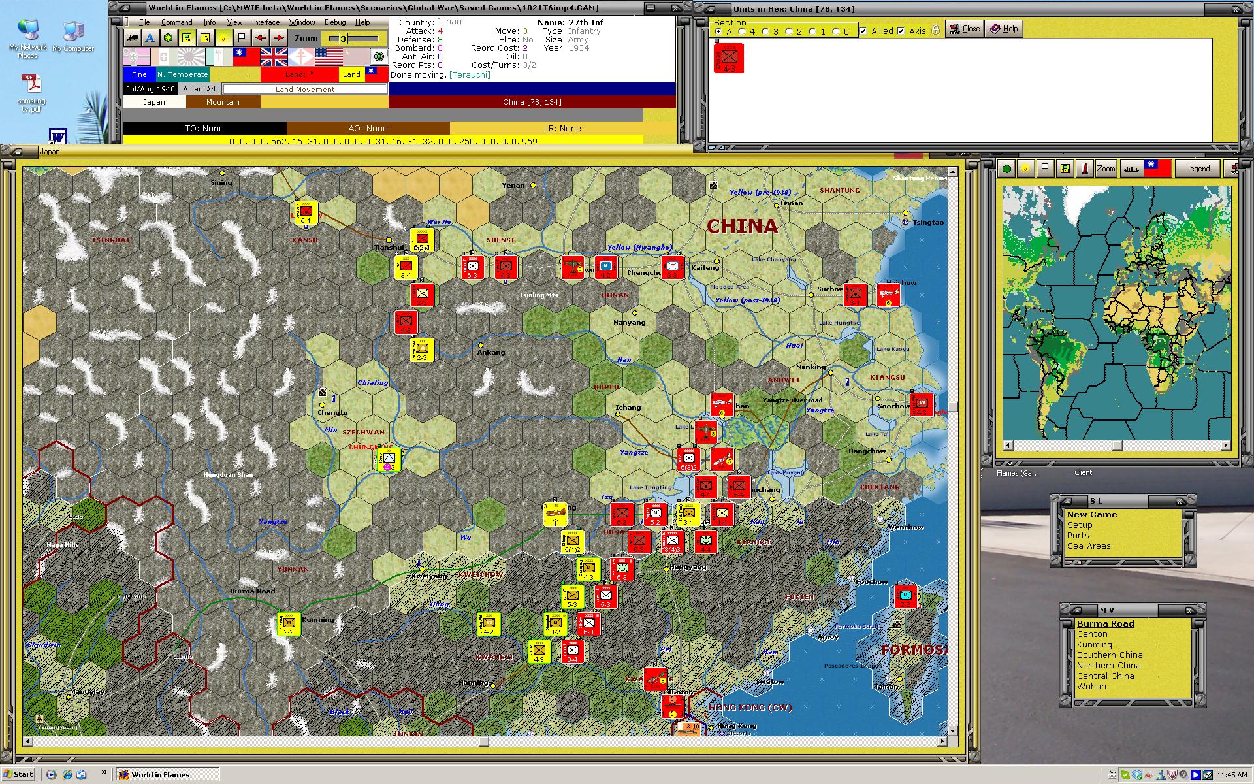Click the Zoom button above the minimap
1254x784 pixels.
coord(1106,169)
